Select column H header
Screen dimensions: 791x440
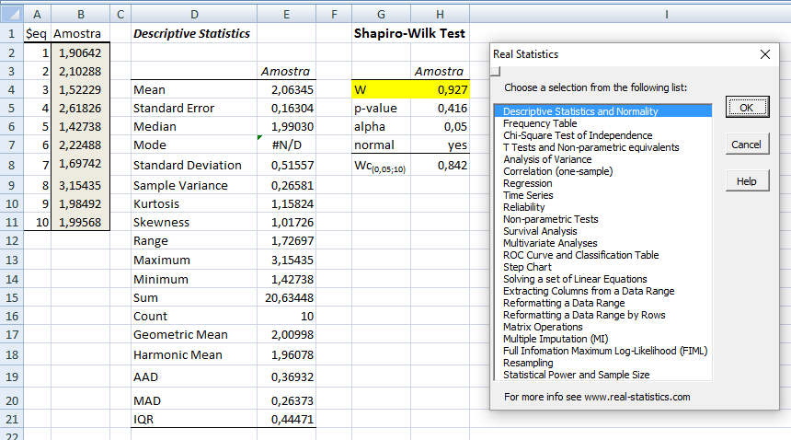[440, 14]
